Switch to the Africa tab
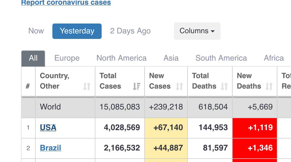The image size is (291, 162). (x=274, y=58)
